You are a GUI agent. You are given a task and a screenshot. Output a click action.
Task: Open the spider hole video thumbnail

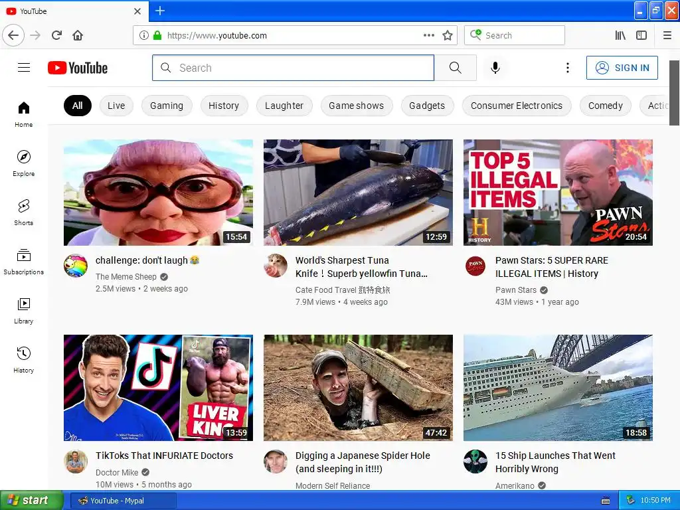click(x=358, y=388)
